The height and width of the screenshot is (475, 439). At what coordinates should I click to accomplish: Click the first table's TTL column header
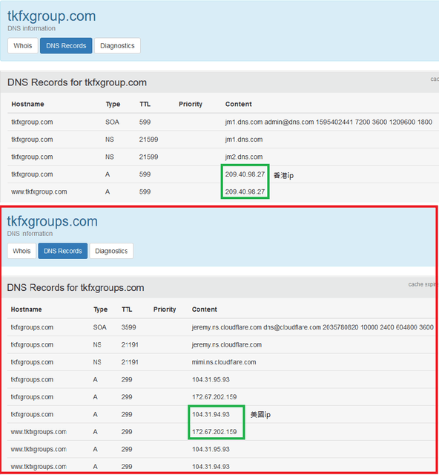(145, 104)
